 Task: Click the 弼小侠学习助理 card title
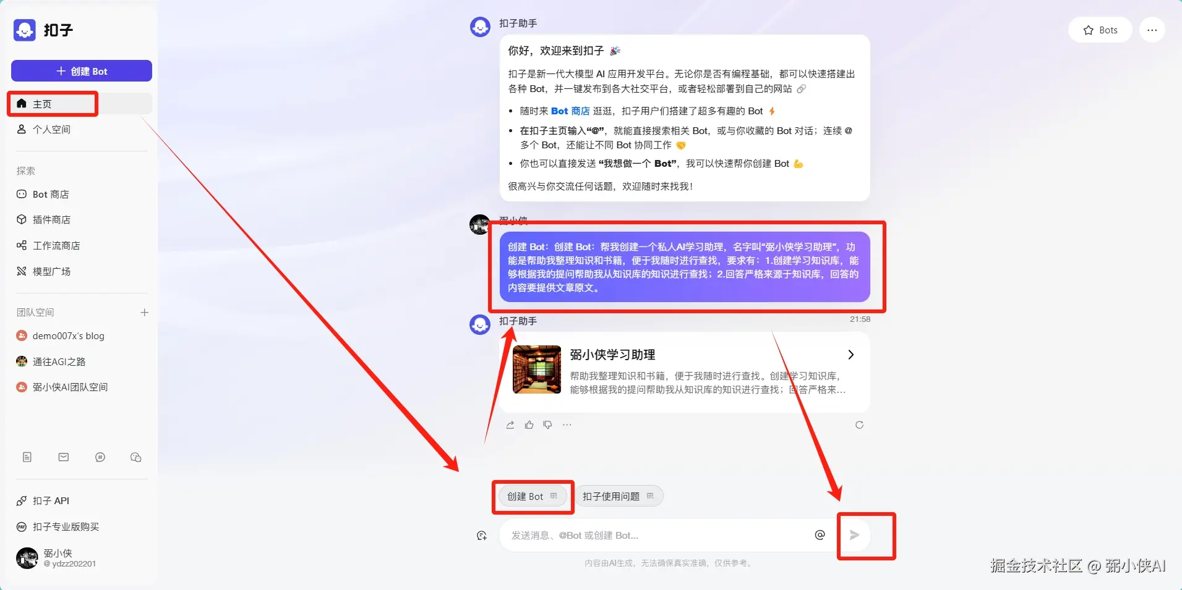coord(612,355)
